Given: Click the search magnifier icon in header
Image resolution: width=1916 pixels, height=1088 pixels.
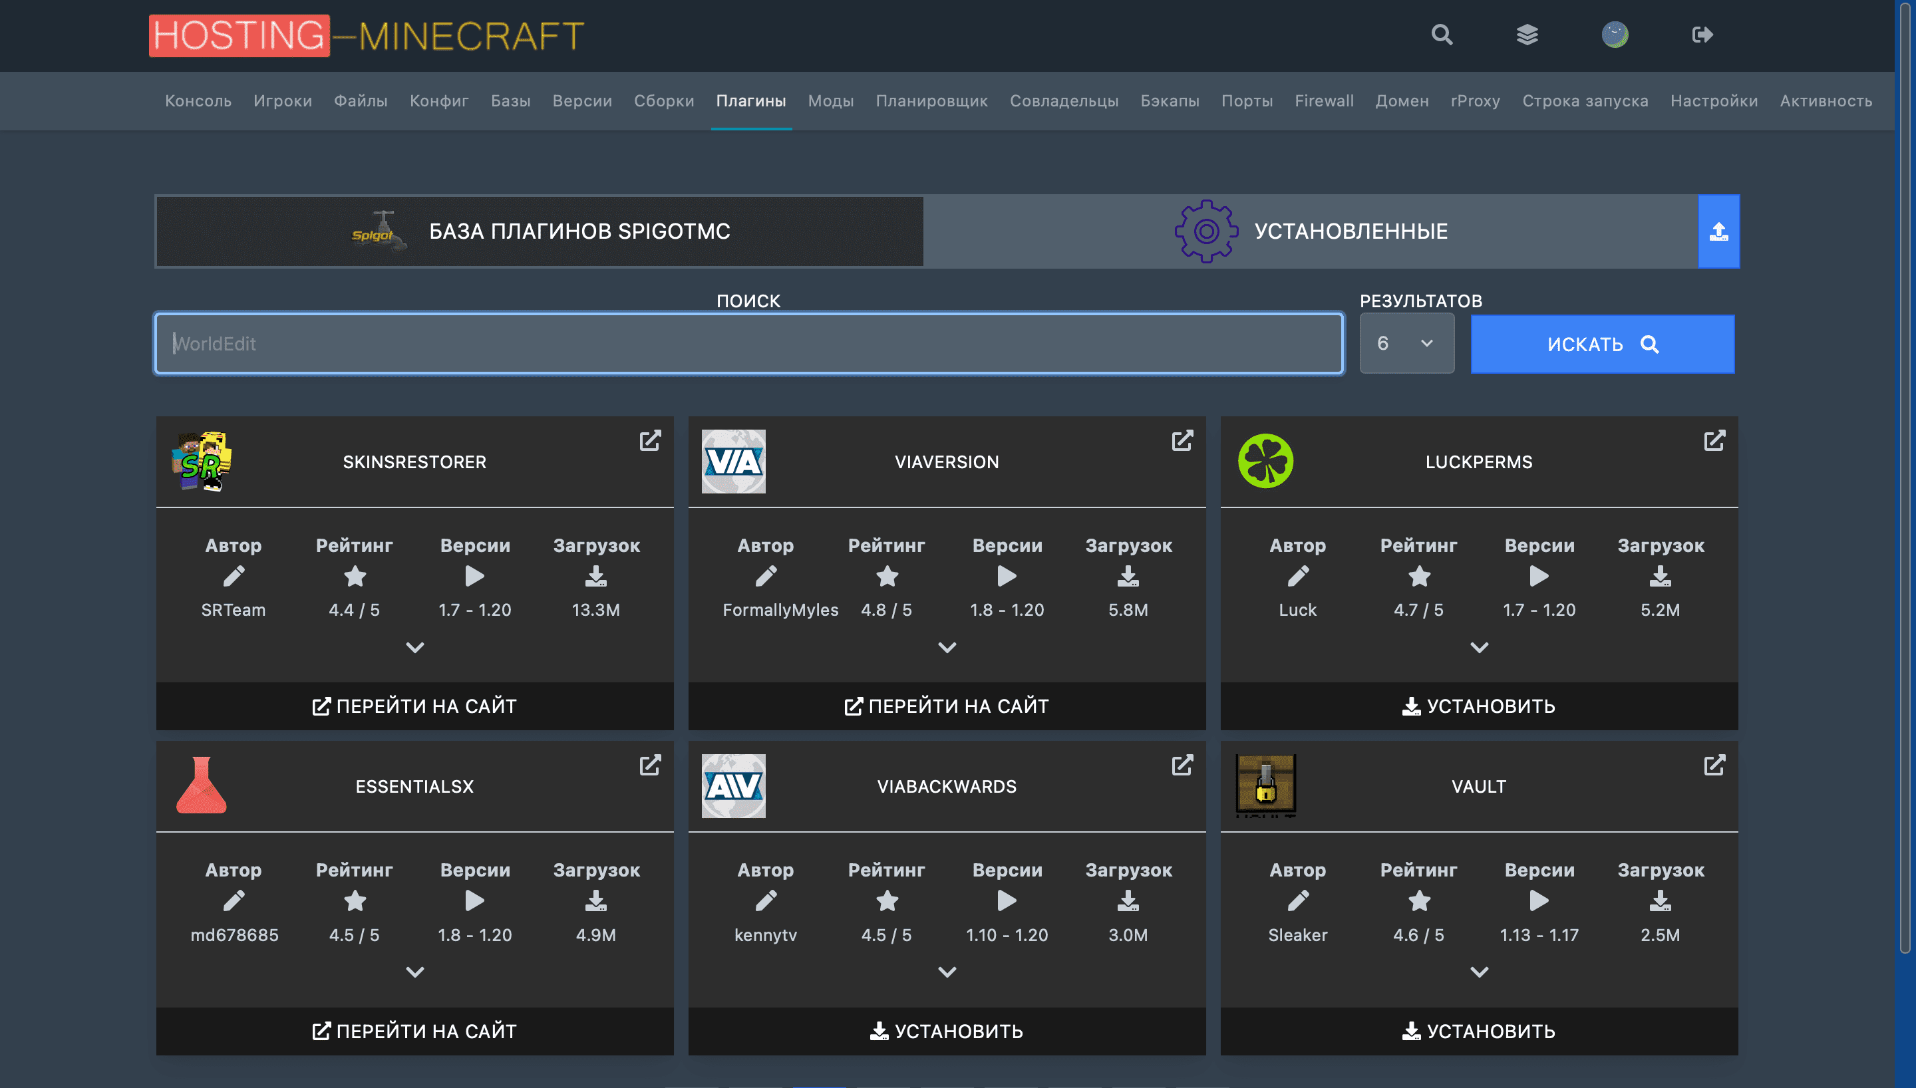Looking at the screenshot, I should (x=1442, y=35).
